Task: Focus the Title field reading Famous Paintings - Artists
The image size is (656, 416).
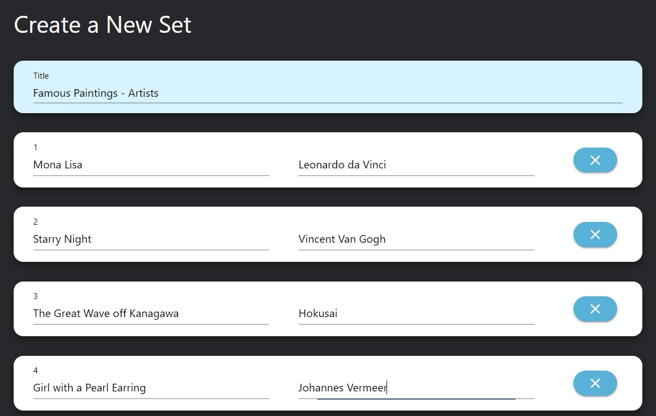Action: [327, 93]
